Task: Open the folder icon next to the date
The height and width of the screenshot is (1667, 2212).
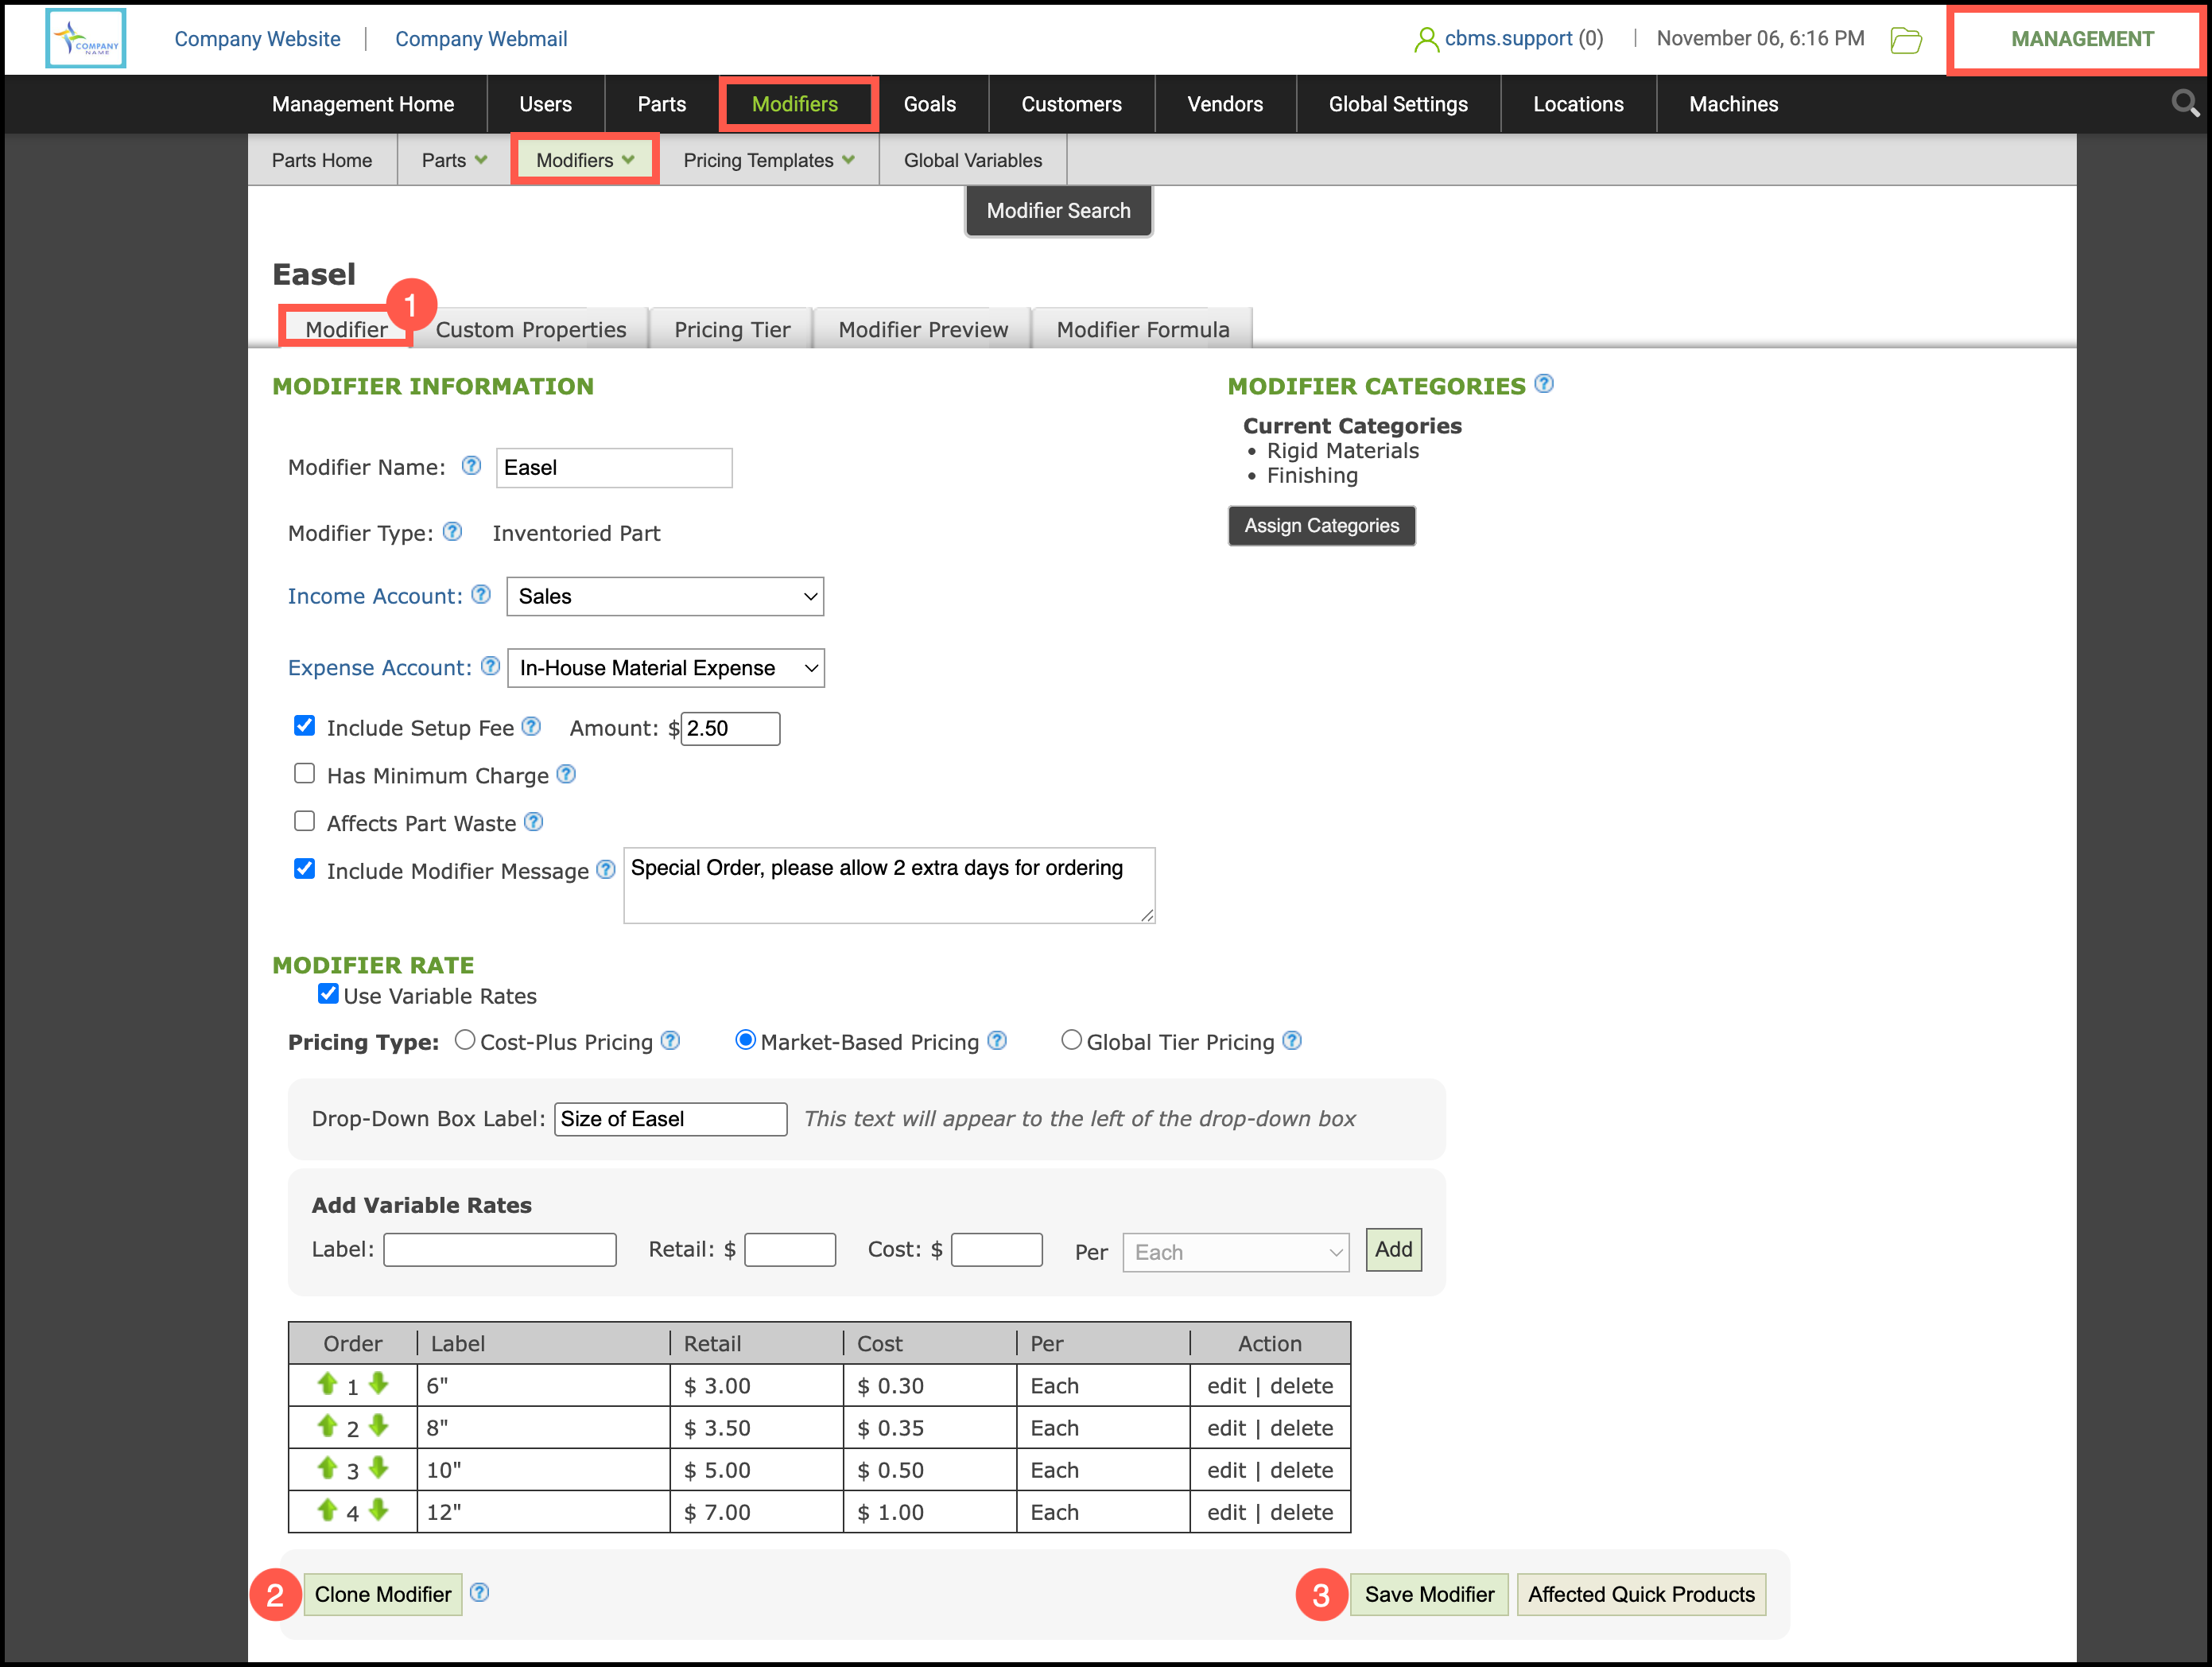Action: coord(1906,40)
